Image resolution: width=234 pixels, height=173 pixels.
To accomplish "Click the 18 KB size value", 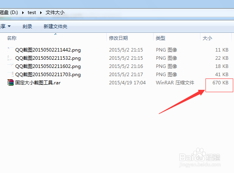I will click(x=222, y=66).
